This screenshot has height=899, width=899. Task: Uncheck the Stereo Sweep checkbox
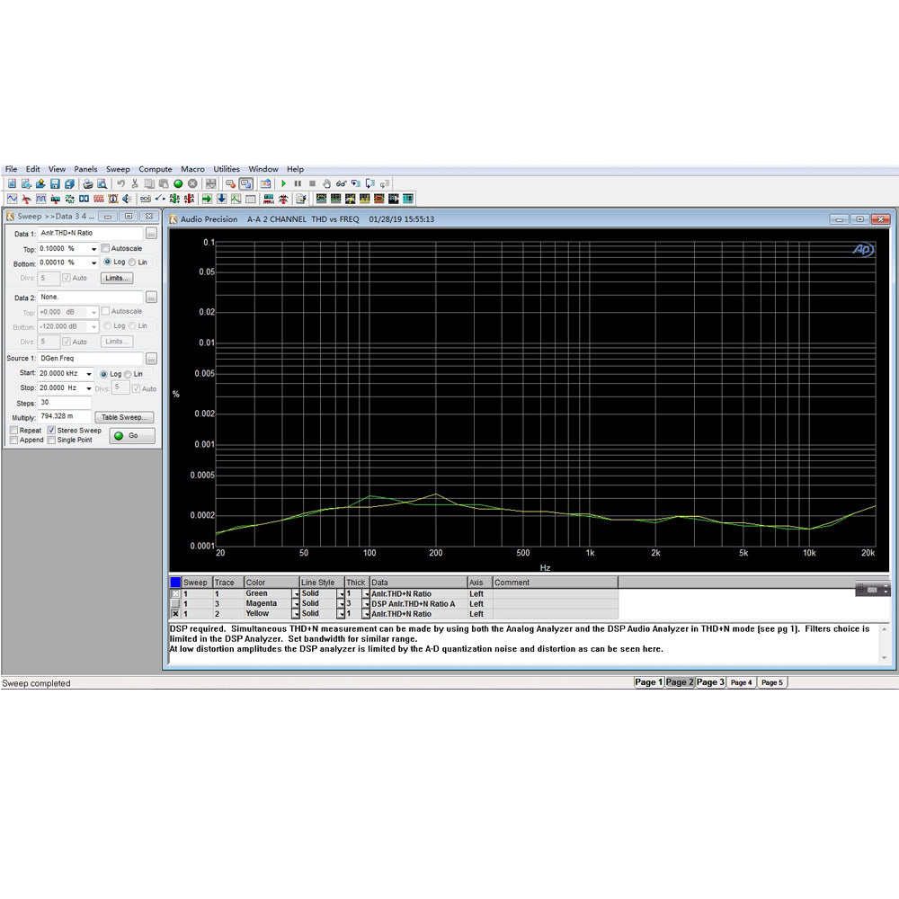[50, 431]
